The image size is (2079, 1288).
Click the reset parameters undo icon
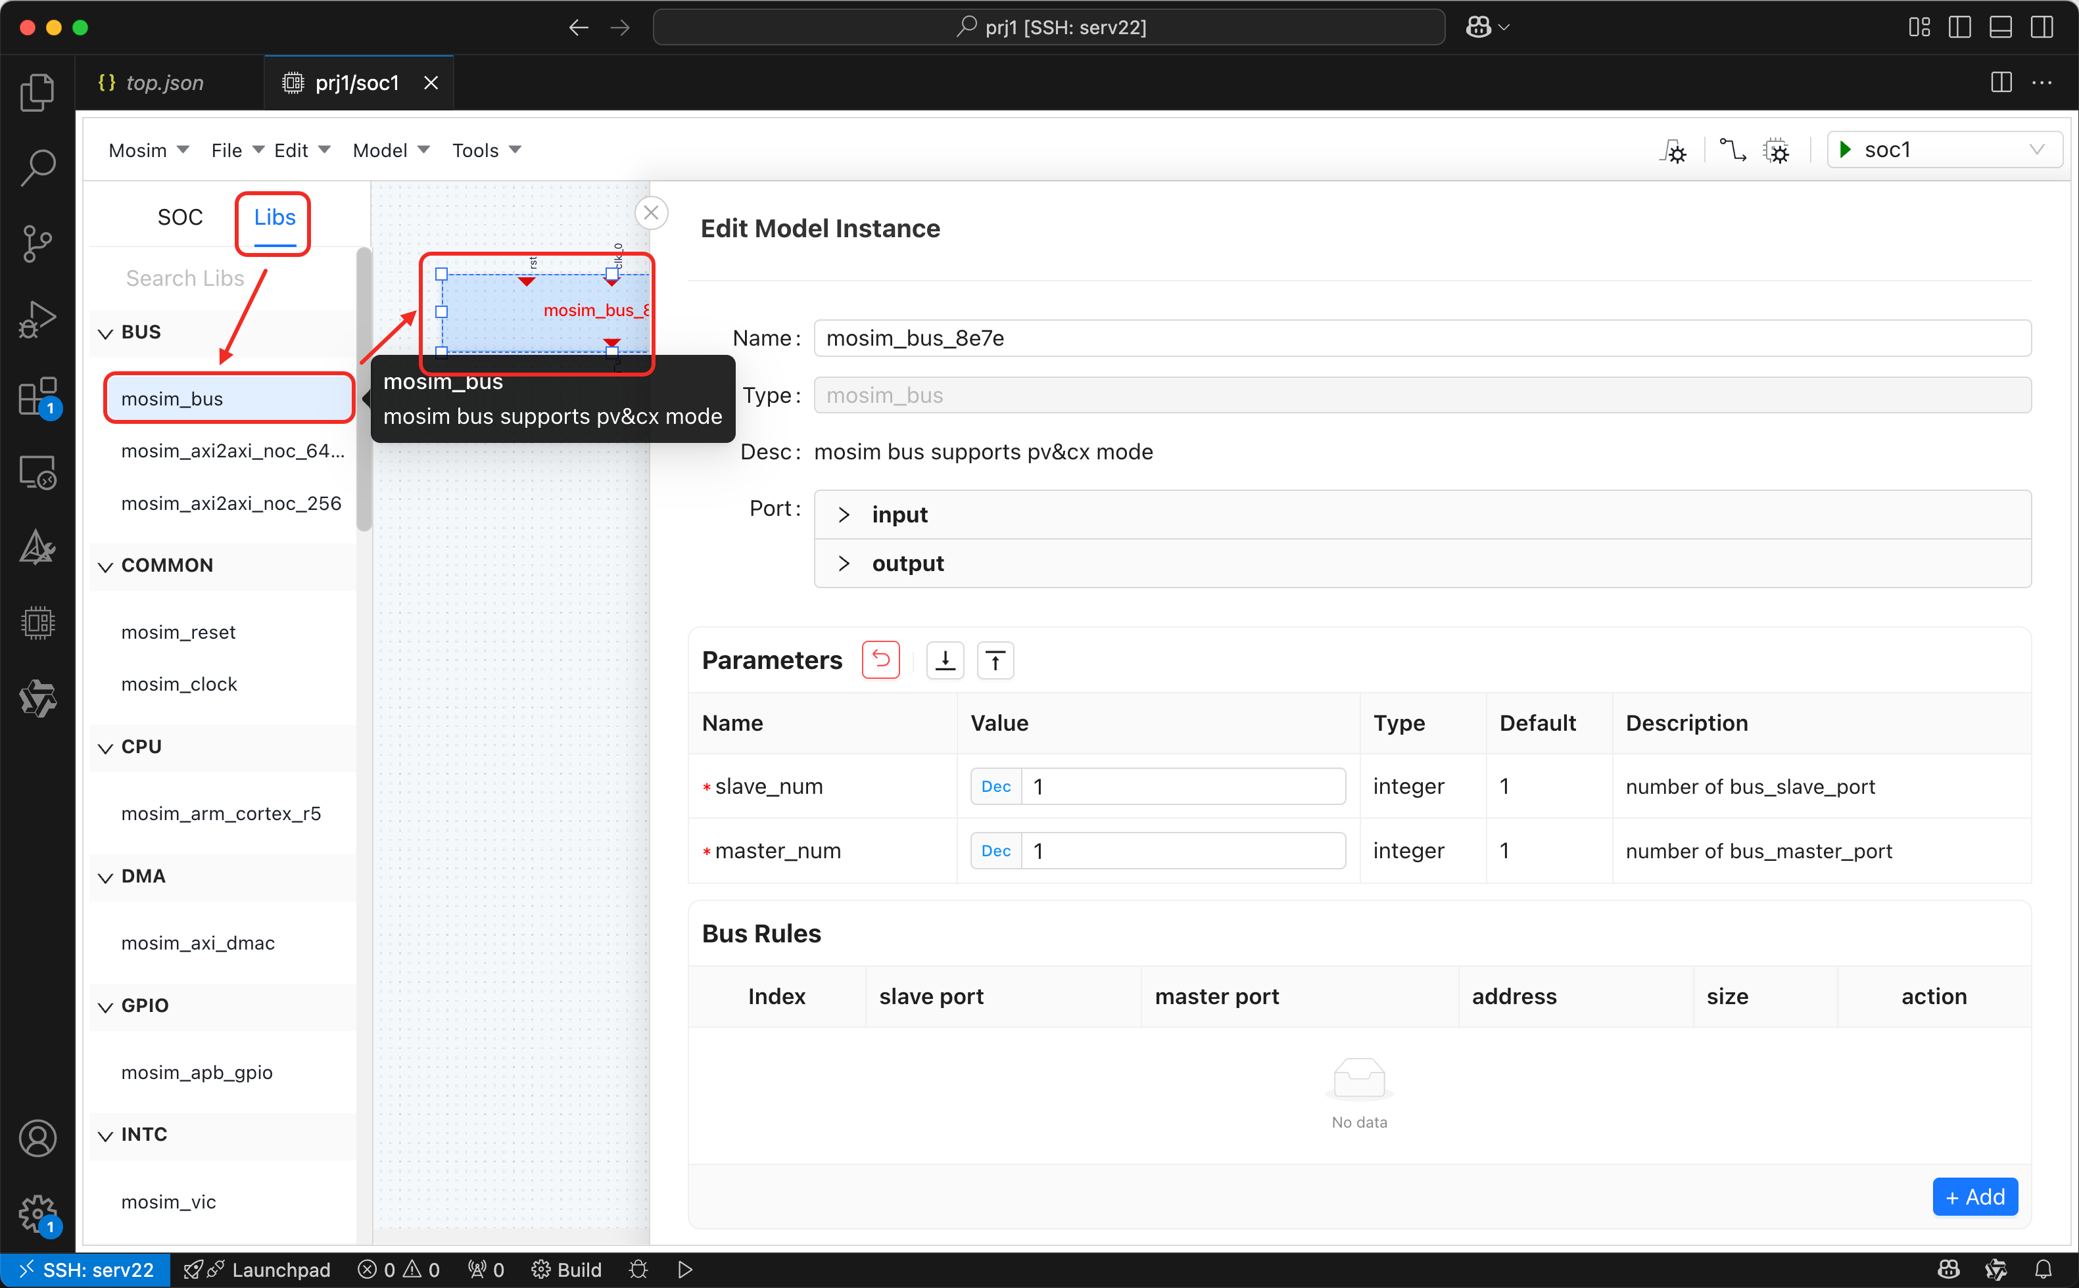click(880, 660)
